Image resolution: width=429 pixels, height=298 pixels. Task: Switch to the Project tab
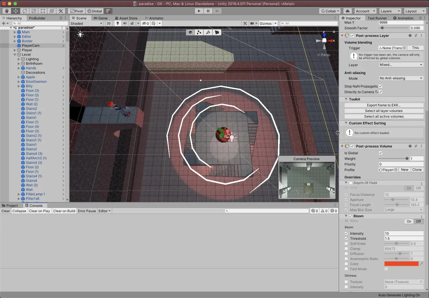pyautogui.click(x=10, y=205)
